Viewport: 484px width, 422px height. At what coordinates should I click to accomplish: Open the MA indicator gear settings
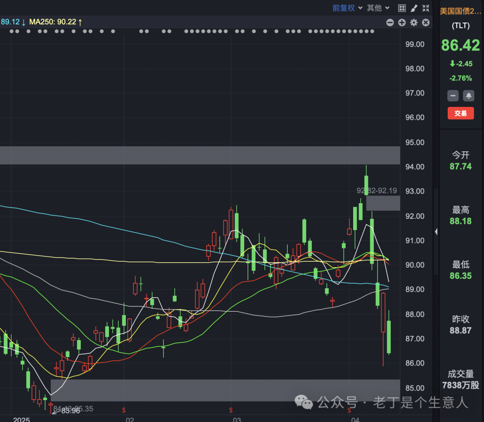pyautogui.click(x=414, y=22)
